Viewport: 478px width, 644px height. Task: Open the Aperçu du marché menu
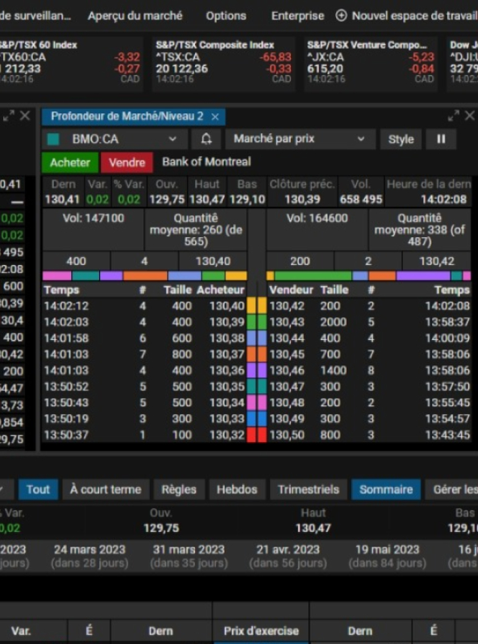pos(135,16)
